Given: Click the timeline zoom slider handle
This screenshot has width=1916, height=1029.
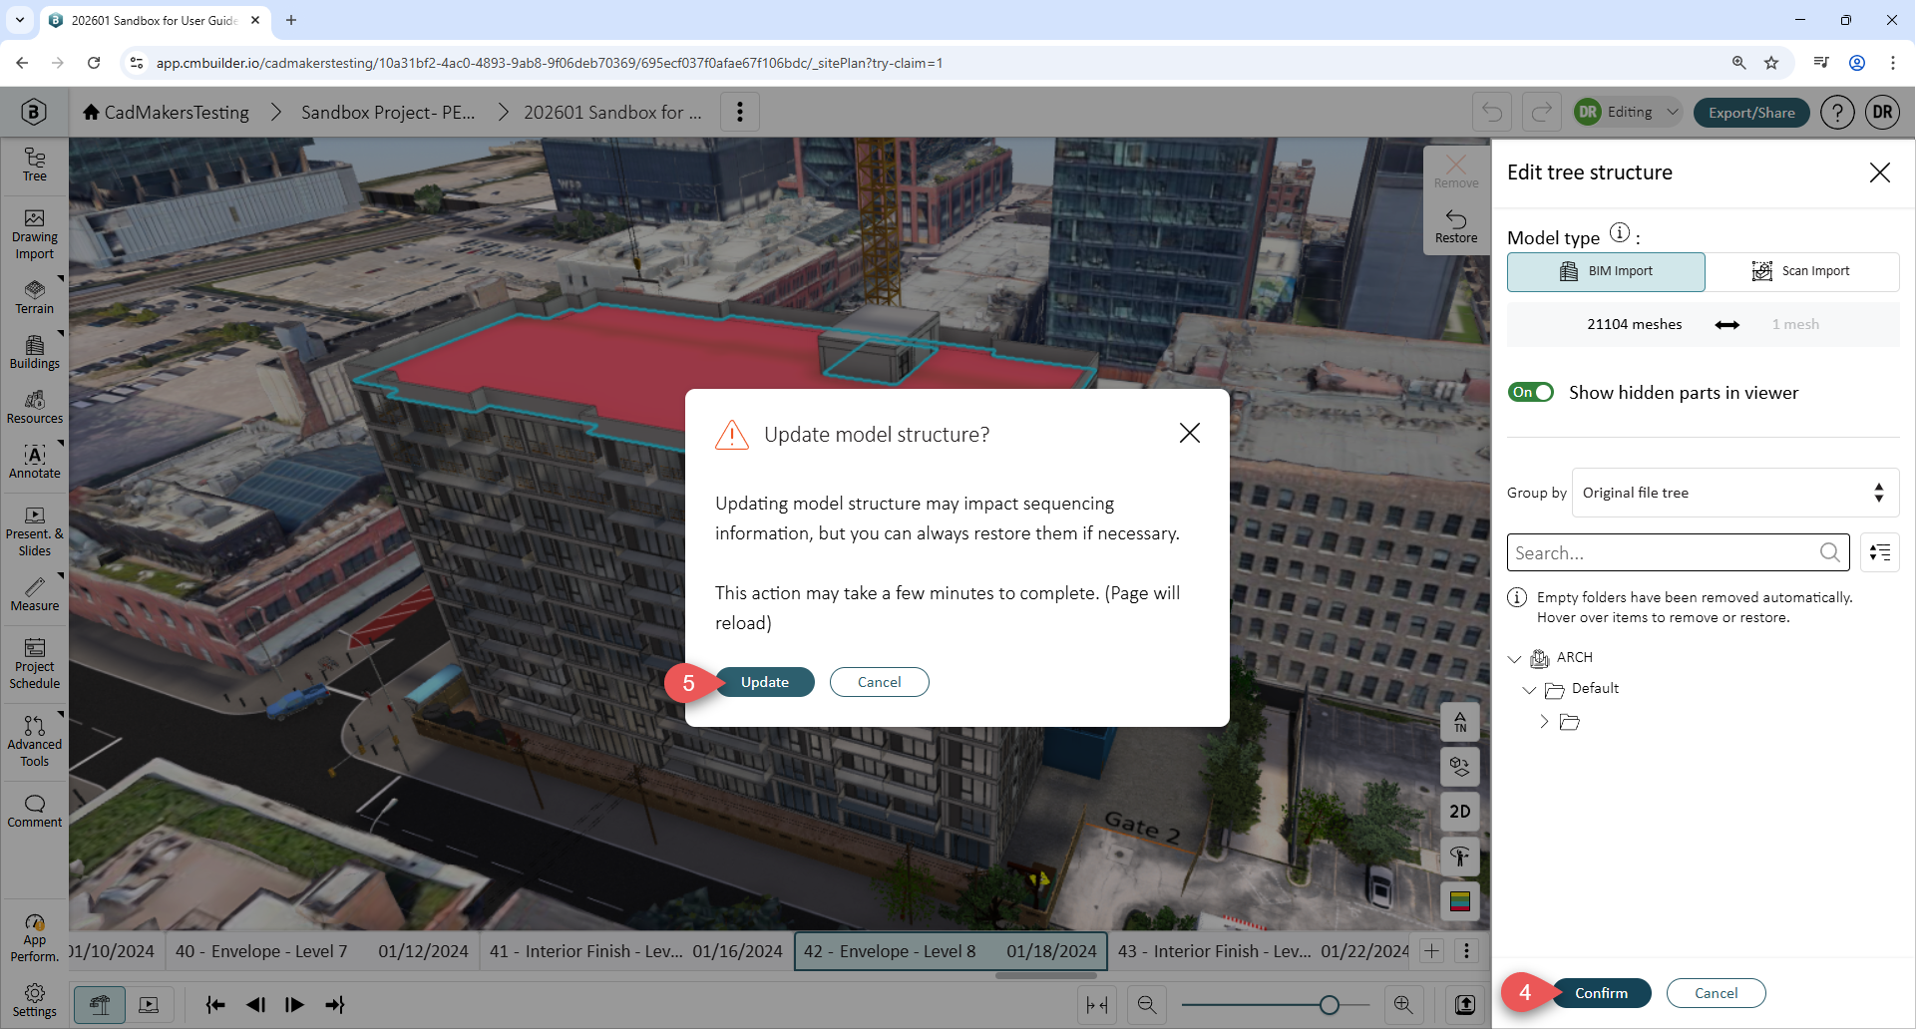Looking at the screenshot, I should [1329, 1005].
